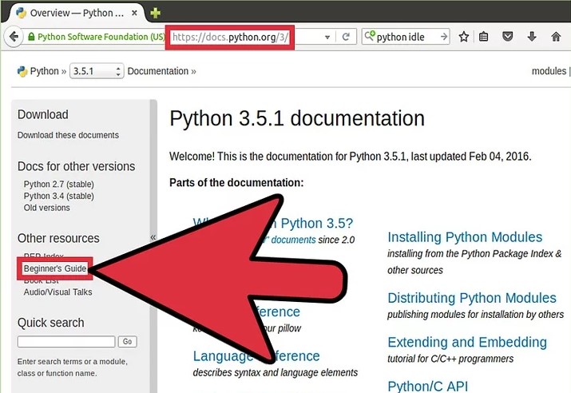
Task: Click the Python logo in breadcrumb
Action: [x=22, y=71]
